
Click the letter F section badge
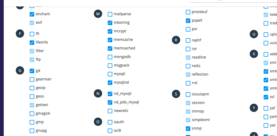tap(20, 34)
